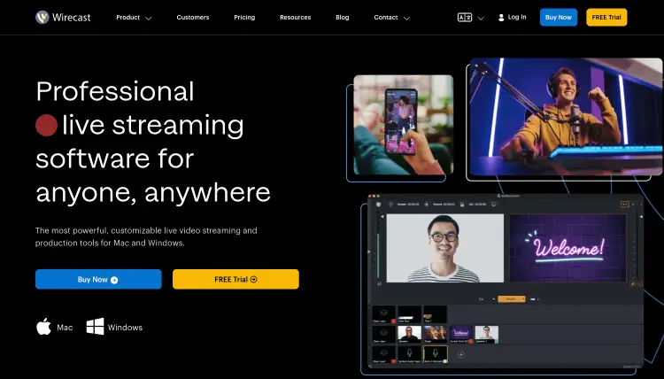Viewport: 664px width, 379px height.
Task: Select the Singer shot thumbnail
Action: point(435,335)
